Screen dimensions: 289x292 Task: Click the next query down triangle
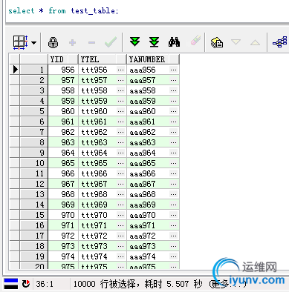click(x=236, y=42)
